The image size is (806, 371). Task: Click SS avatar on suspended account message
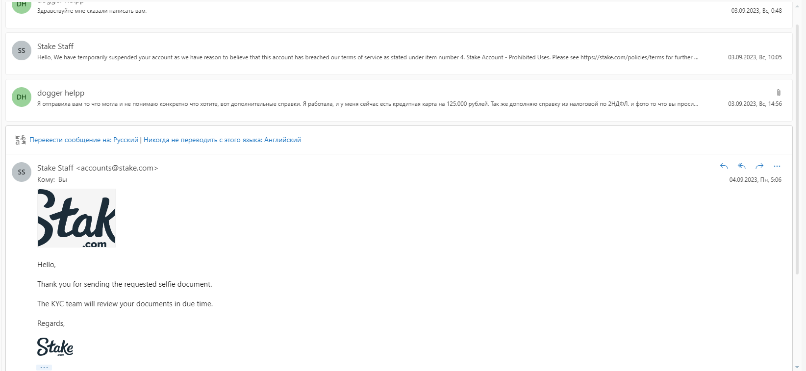point(22,50)
